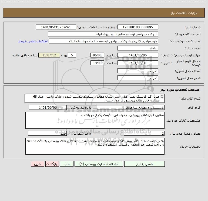
Task: Click the response deadline time 06:00
Action: (x=97, y=55)
